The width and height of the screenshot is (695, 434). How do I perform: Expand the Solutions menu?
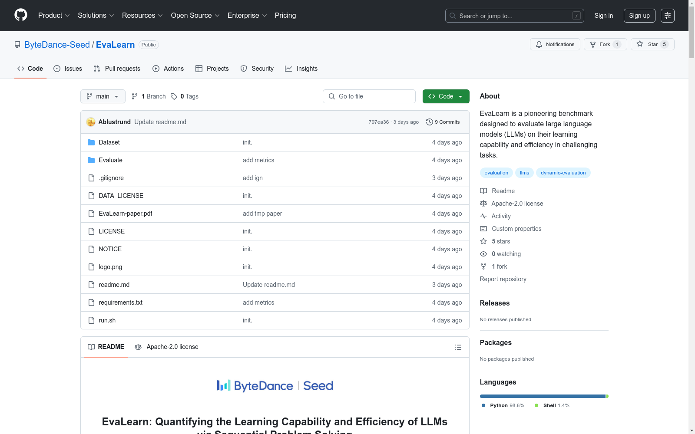(96, 16)
